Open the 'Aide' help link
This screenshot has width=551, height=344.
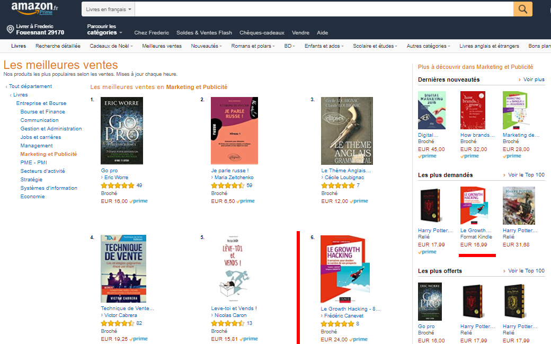(x=322, y=33)
